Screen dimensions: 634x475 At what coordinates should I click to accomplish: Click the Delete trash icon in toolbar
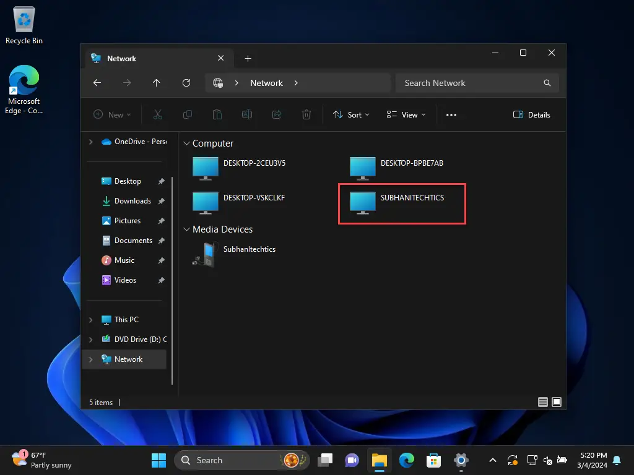click(306, 114)
